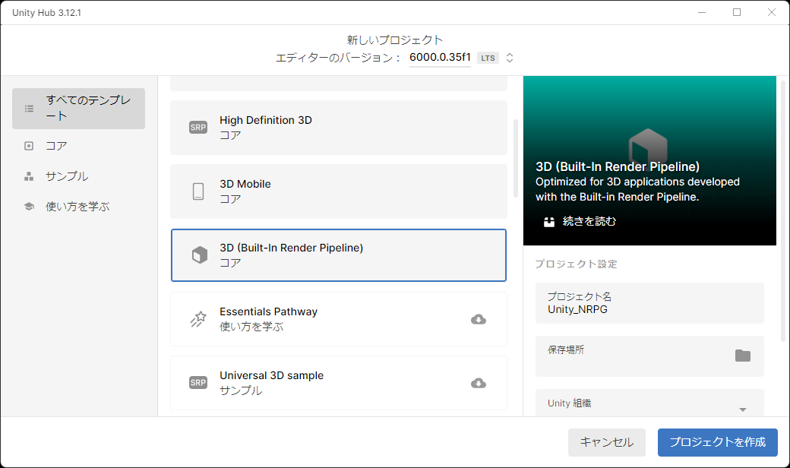Click the Essentials Pathway sparkle icon

(198, 319)
